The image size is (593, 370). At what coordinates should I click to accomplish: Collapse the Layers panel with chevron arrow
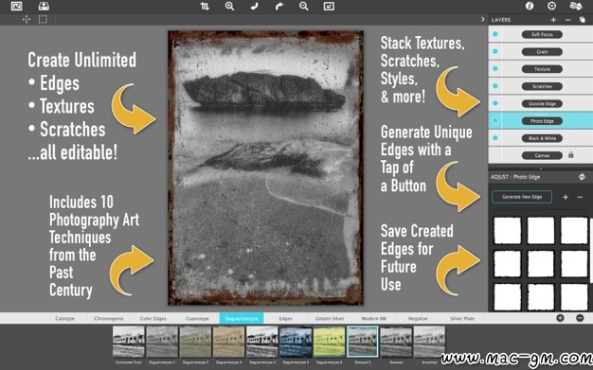point(482,19)
